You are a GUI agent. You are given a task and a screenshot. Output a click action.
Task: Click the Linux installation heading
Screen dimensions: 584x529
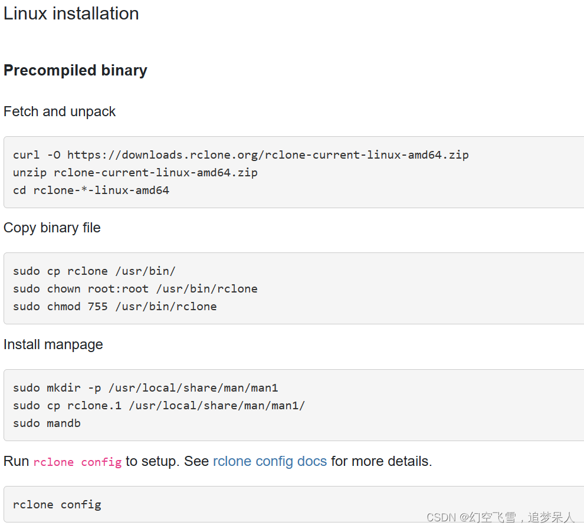[71, 13]
